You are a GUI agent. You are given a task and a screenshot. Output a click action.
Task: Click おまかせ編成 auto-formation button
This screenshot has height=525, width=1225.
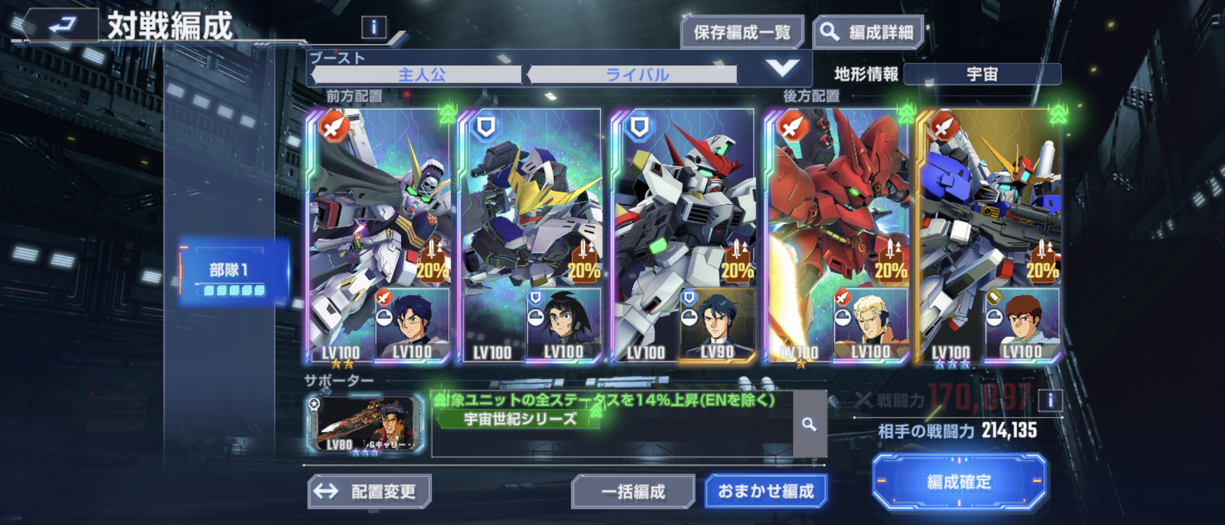coord(766,491)
